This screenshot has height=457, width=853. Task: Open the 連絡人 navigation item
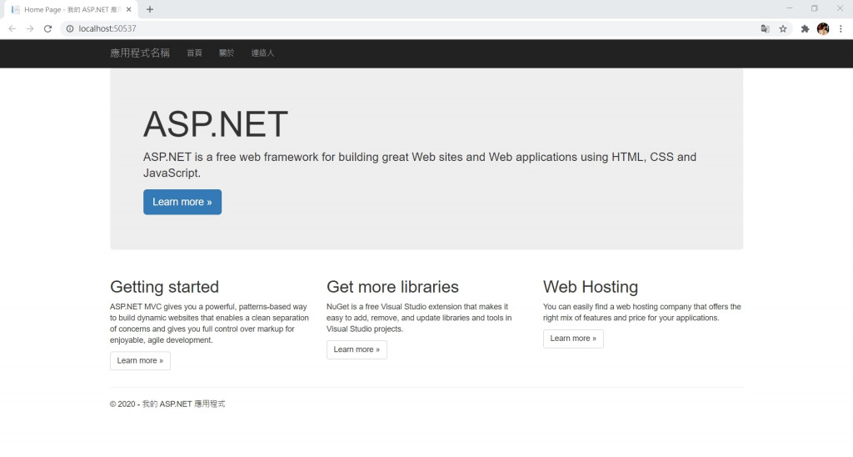click(262, 53)
